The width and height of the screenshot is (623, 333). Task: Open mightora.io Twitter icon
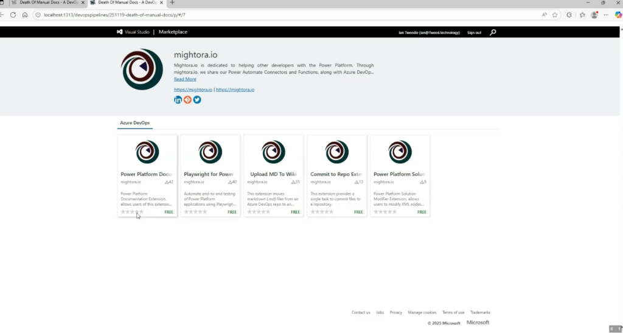197,100
